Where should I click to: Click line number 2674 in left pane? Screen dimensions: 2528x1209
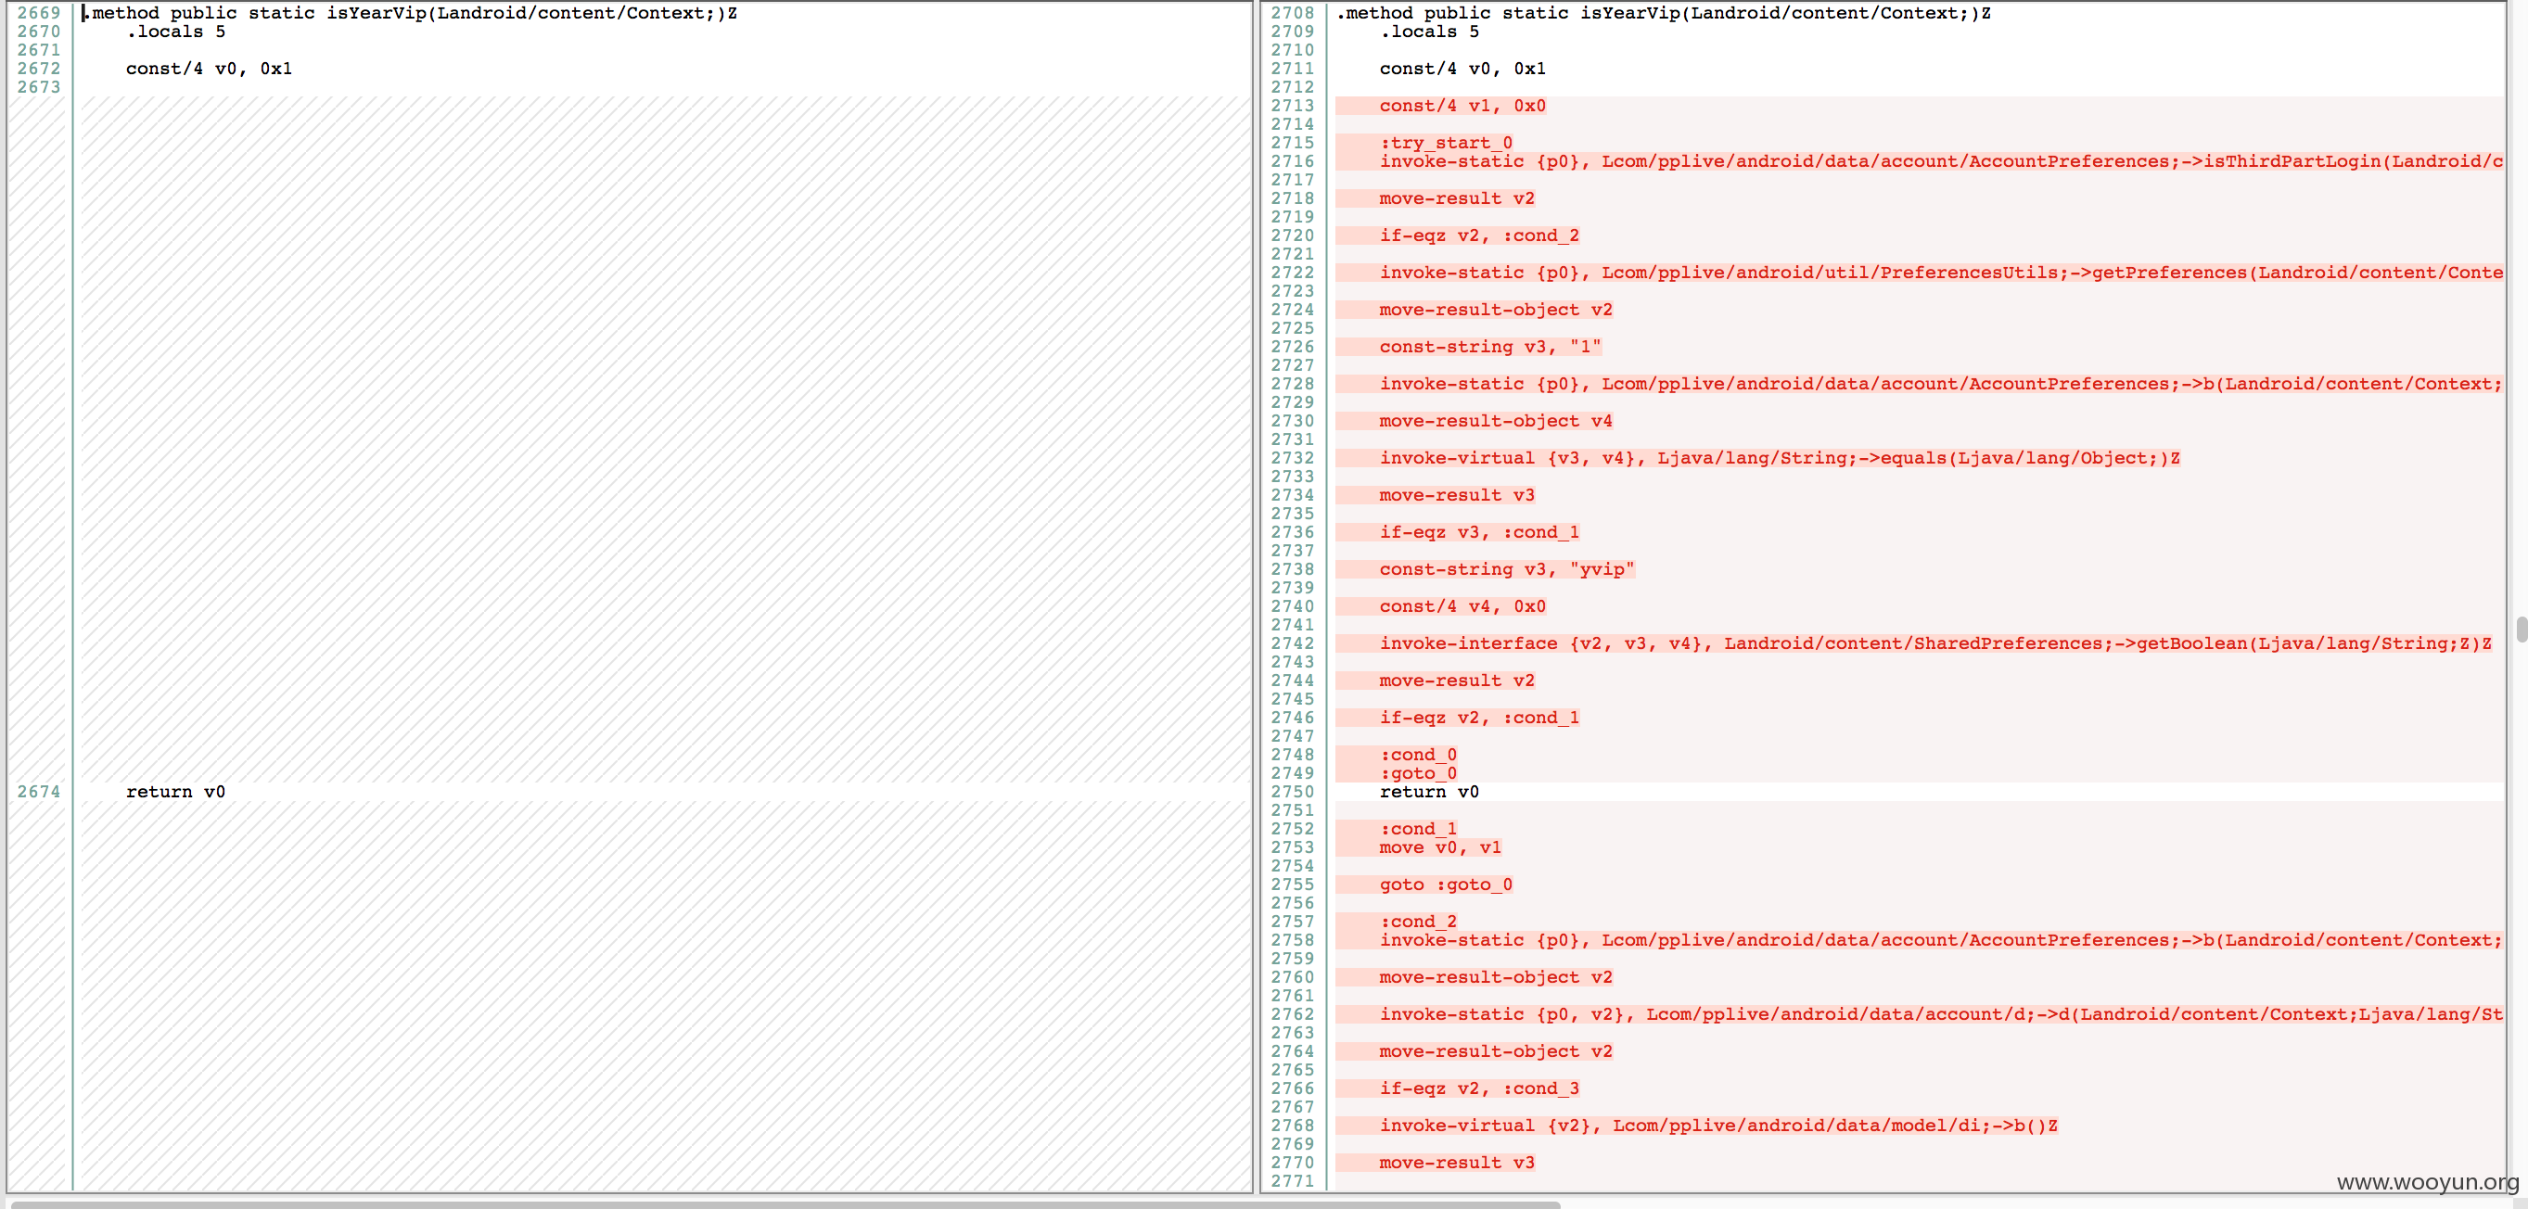click(38, 792)
